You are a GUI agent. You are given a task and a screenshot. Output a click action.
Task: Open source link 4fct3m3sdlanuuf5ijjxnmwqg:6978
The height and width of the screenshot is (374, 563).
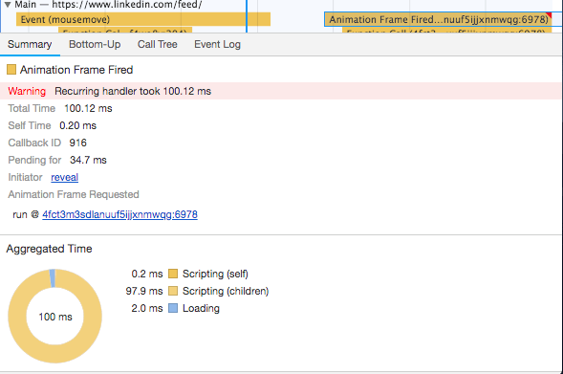(x=119, y=215)
